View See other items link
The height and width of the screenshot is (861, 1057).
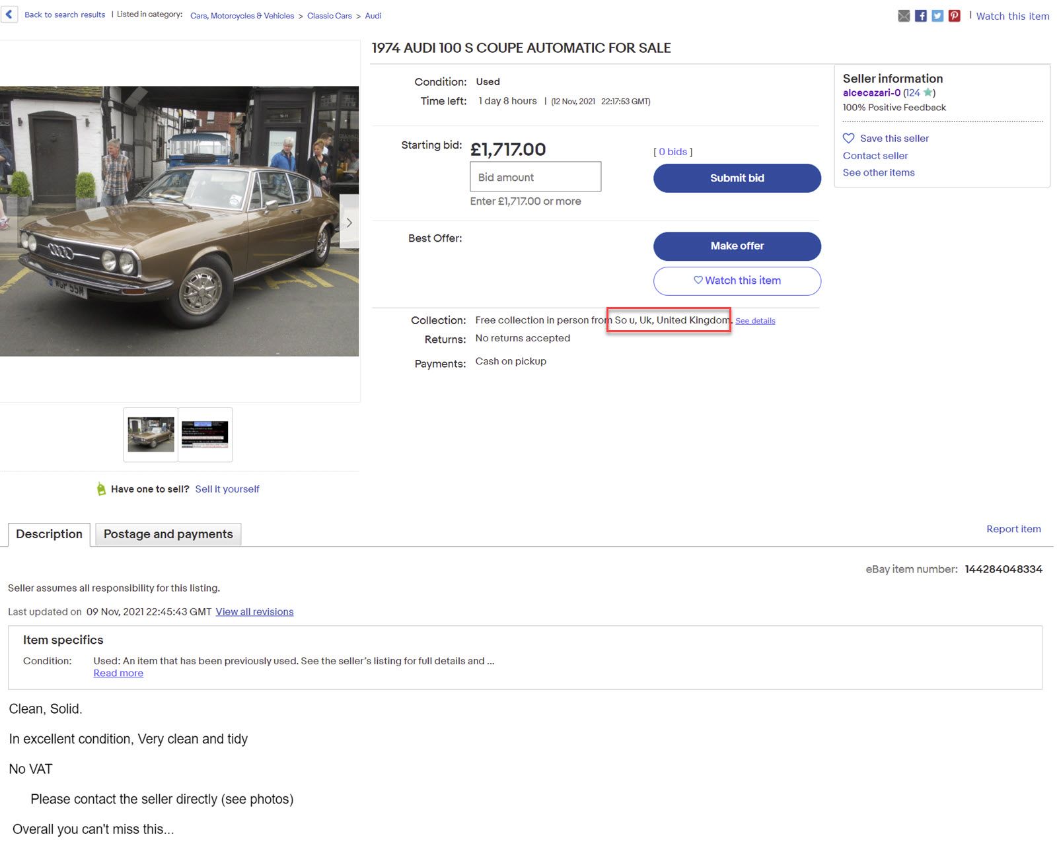click(879, 172)
